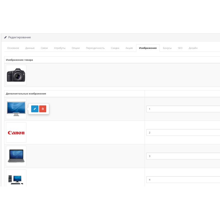Image resolution: width=220 pixels, height=220 pixels.
Task: Focus the sort order field containing 1
Action: click(x=183, y=109)
